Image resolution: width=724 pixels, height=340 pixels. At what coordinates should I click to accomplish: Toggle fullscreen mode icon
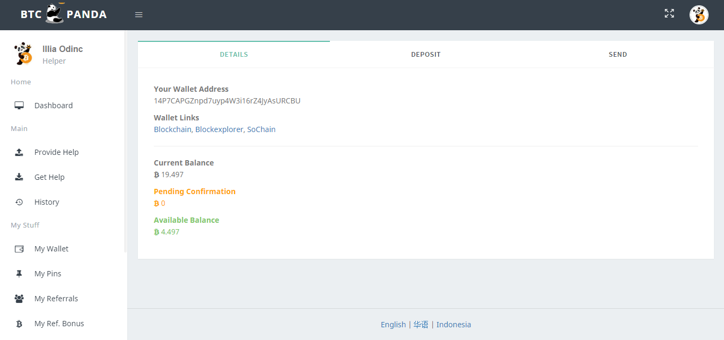coord(669,14)
